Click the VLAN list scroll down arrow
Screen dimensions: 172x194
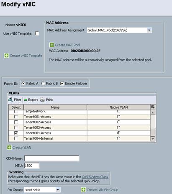tap(153, 139)
